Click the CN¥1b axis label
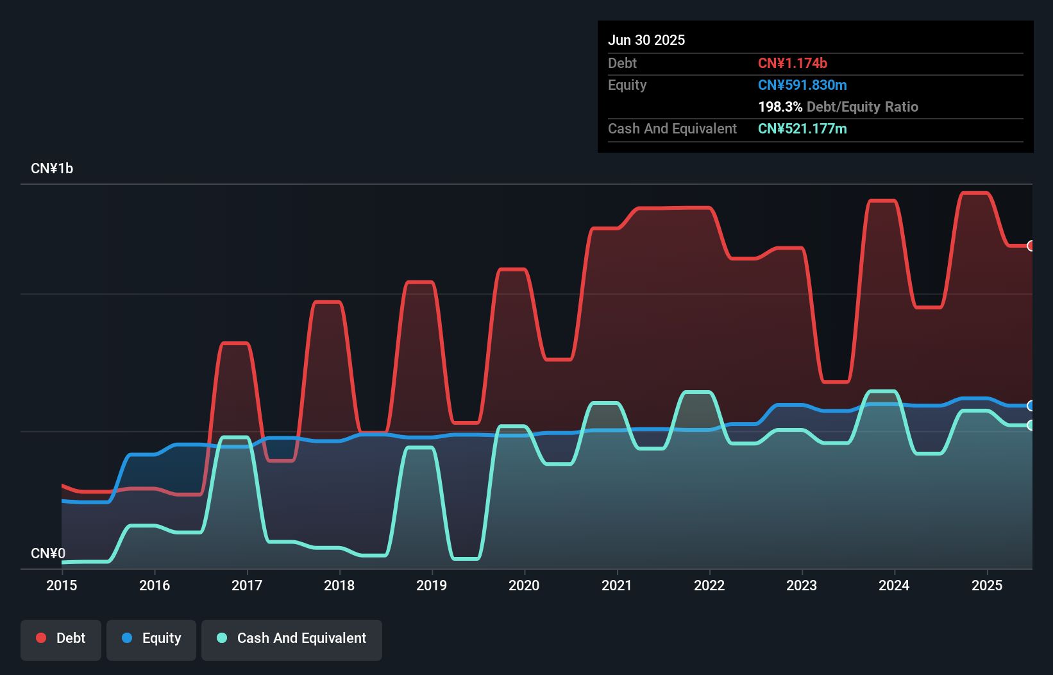Viewport: 1053px width, 675px height. coord(52,168)
